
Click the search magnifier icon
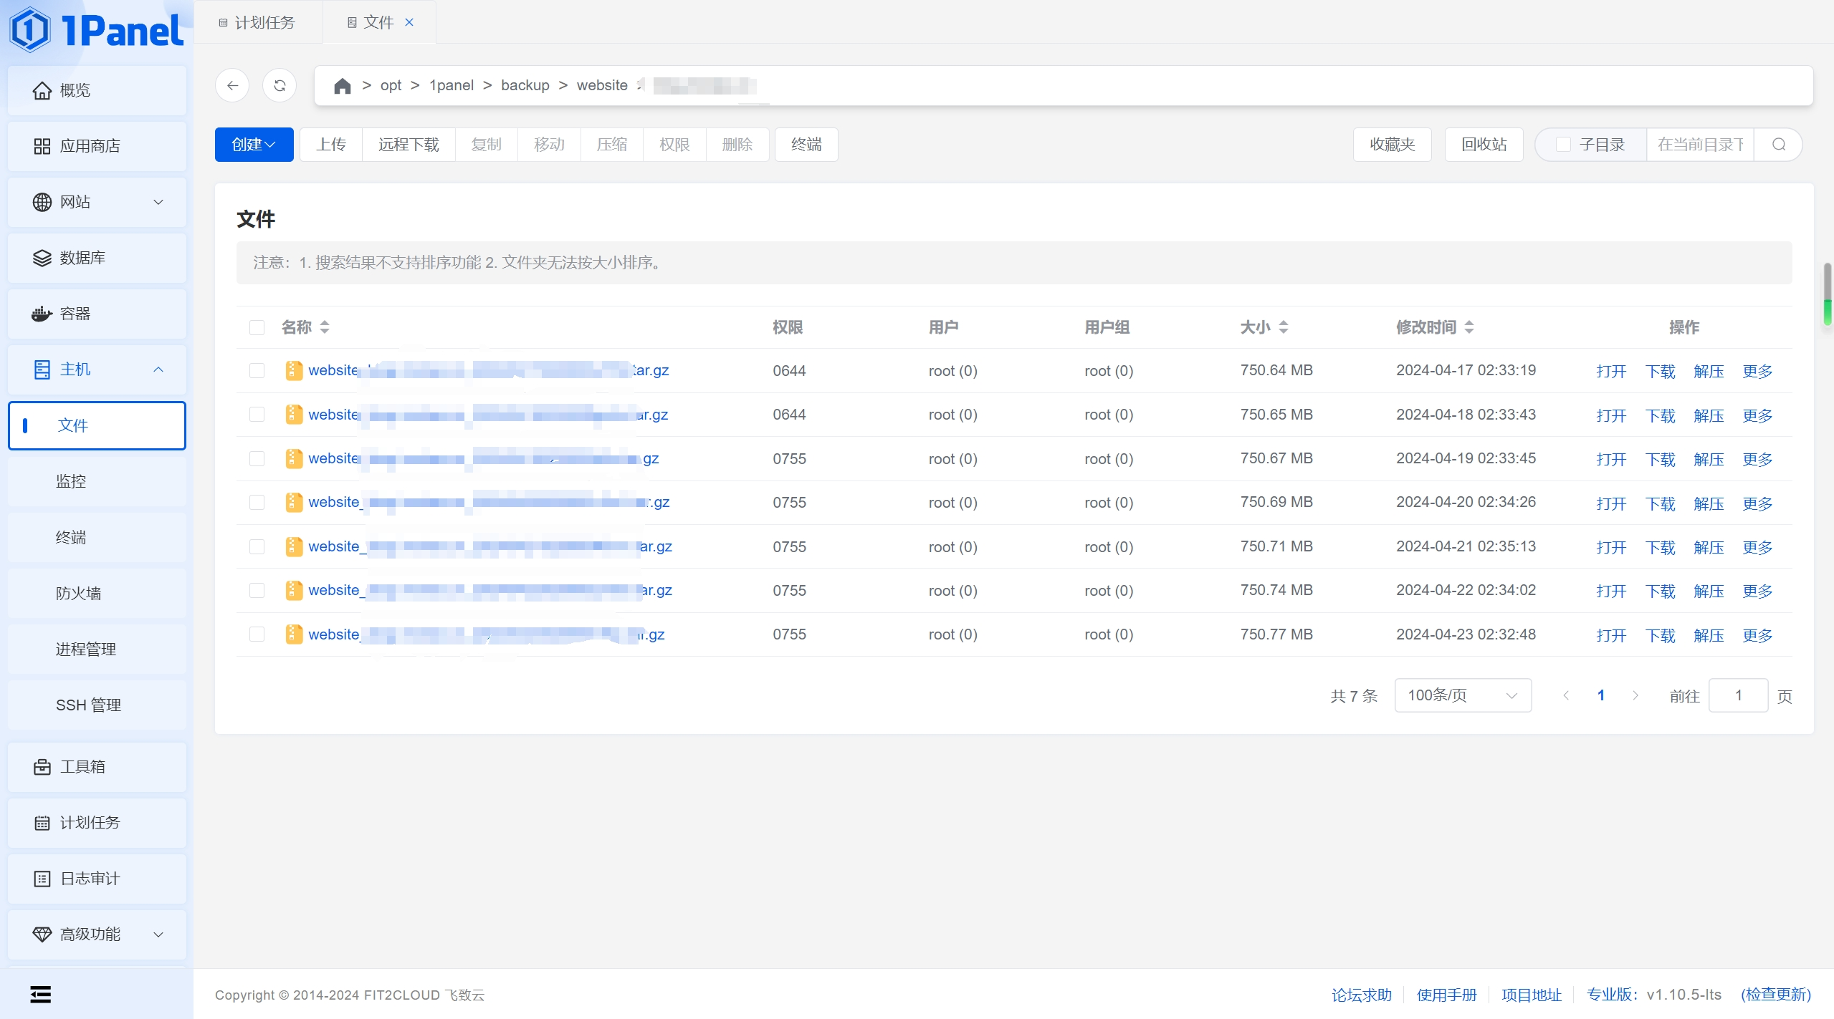click(x=1779, y=145)
